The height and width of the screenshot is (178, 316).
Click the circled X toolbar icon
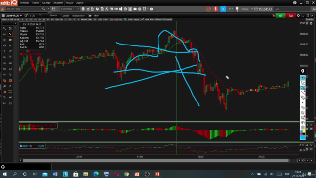tap(152, 9)
